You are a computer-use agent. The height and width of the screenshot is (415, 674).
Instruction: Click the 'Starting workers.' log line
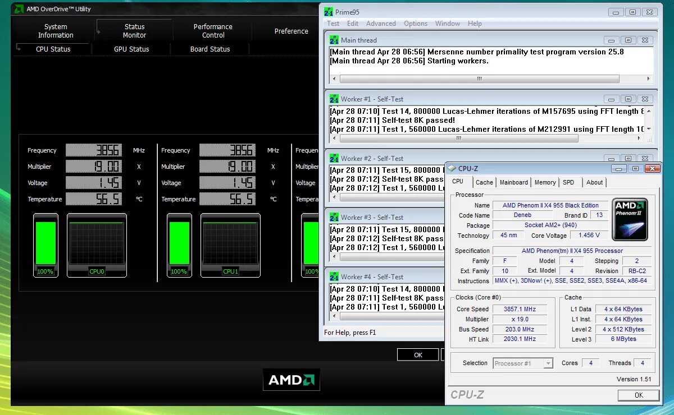click(x=458, y=61)
